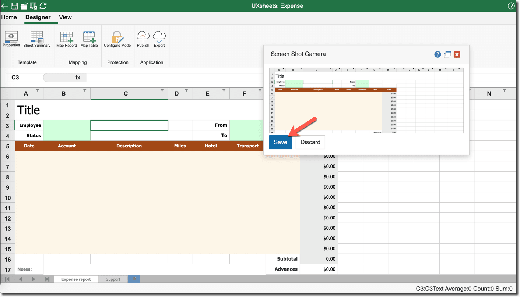Select the Status label cell
Screen dimensions: 520x297
[29, 136]
